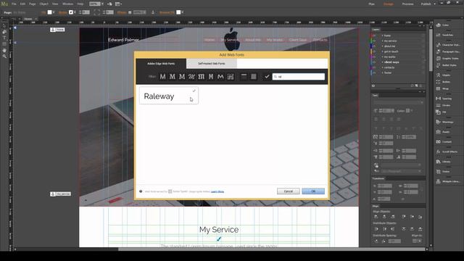Expand the get in touch layer
This screenshot has width=464, height=261.
pos(382,51)
